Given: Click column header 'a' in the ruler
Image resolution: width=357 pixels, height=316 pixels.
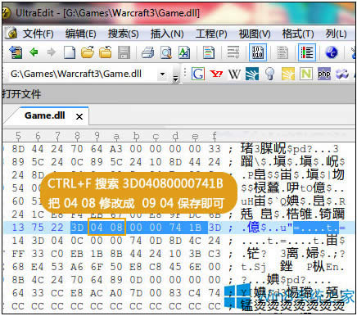Looking at the screenshot, I should [116, 136].
